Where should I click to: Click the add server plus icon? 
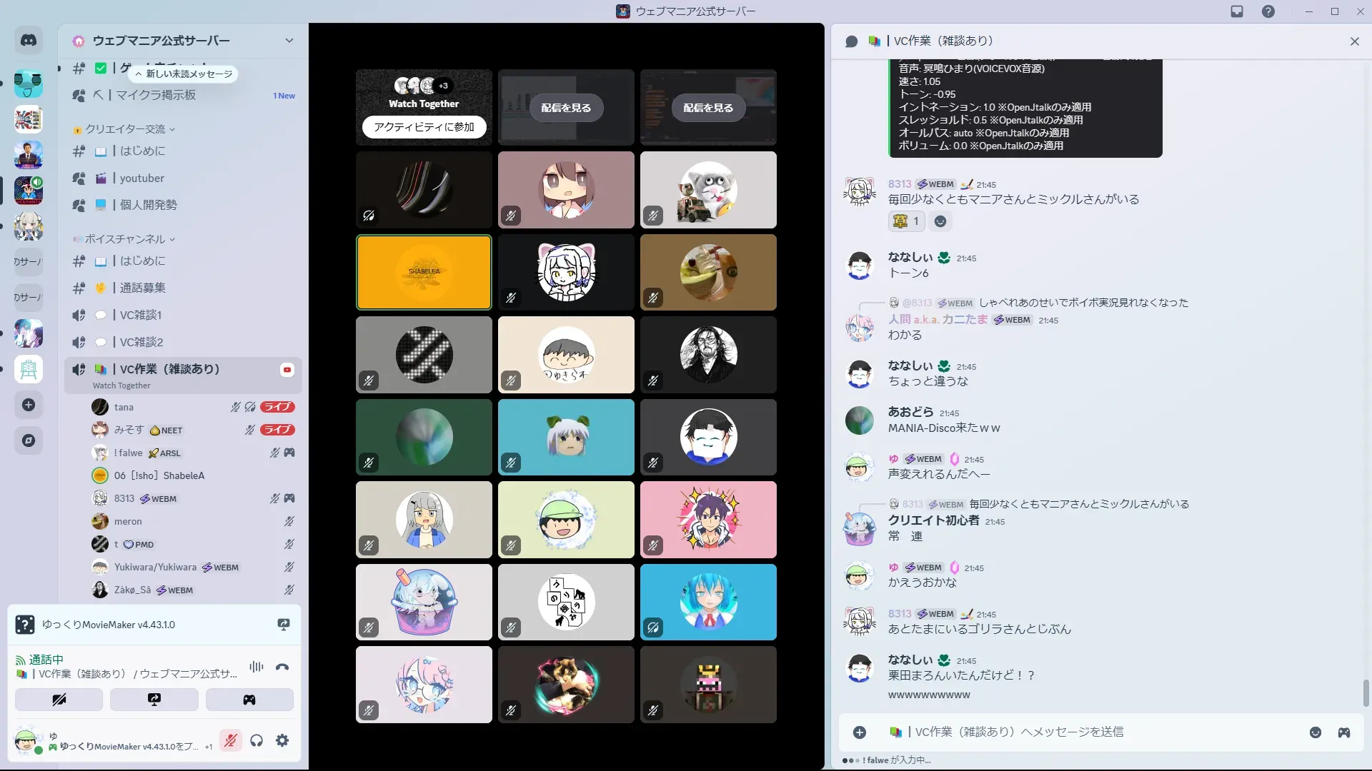coord(29,405)
